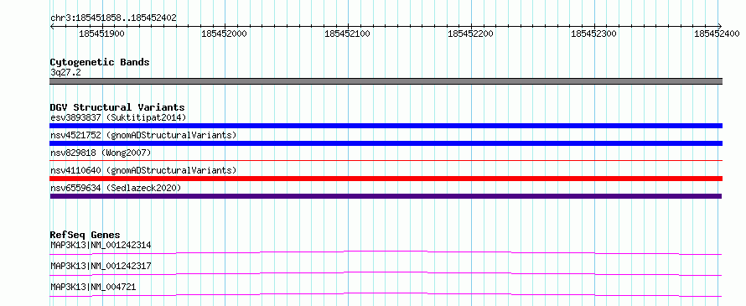Click the 185452100 ruler tick label
The height and width of the screenshot is (306, 746).
(347, 34)
